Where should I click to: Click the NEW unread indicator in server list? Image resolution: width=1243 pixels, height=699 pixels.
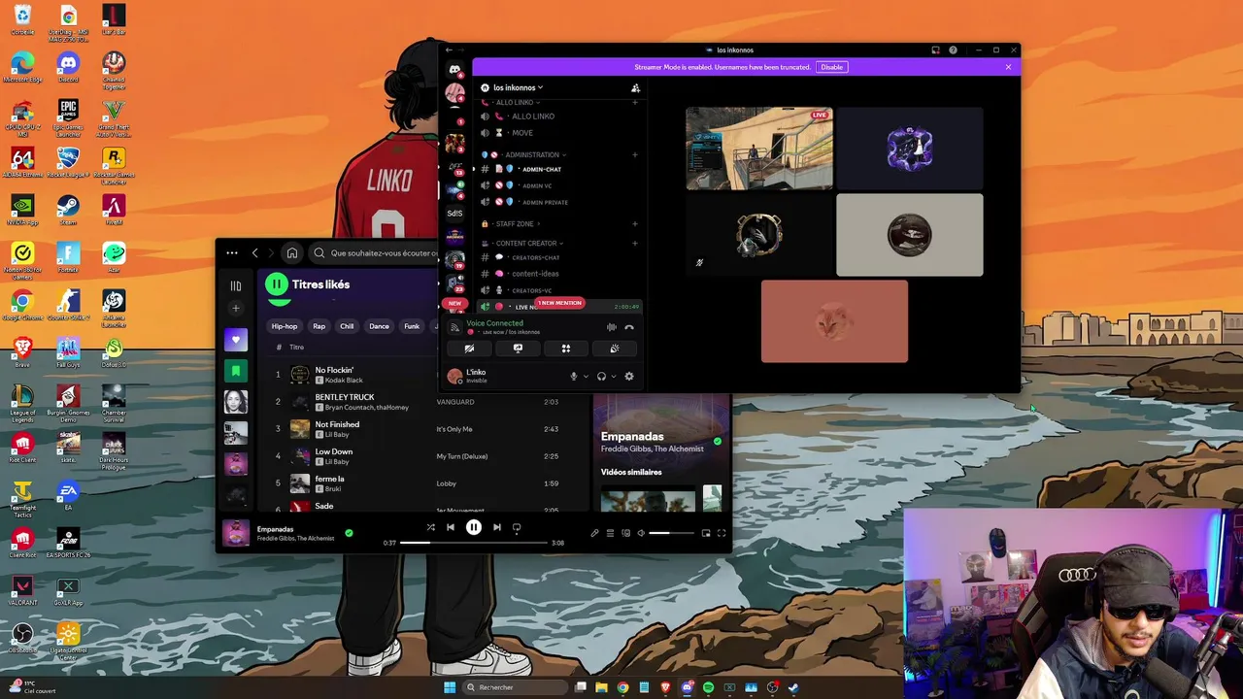(454, 303)
